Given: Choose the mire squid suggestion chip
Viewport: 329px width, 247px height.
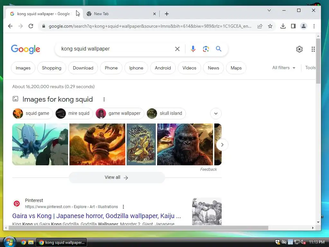Looking at the screenshot, I should (x=74, y=114).
